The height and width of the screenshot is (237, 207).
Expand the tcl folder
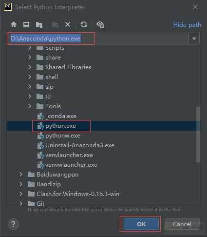(30, 97)
